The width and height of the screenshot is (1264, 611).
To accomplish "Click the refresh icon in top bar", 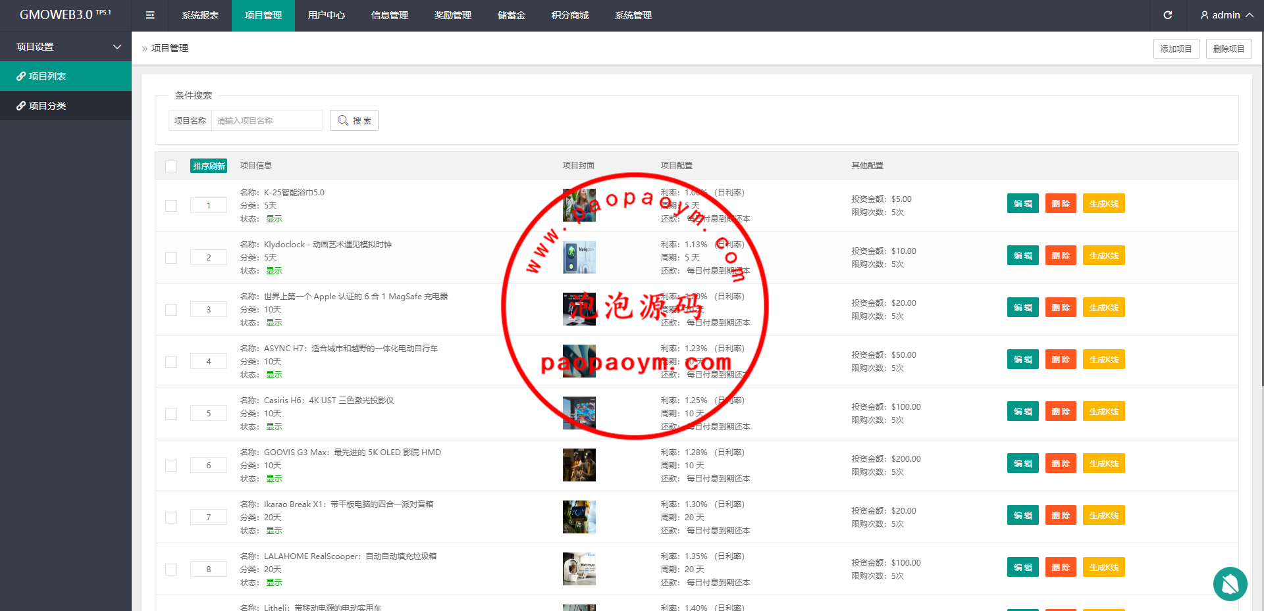I will point(1168,15).
